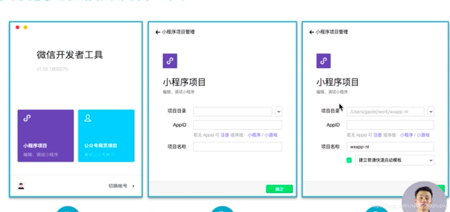Click the 项目目录 field in middle window
Image resolution: width=450 pixels, height=212 pixels.
click(x=233, y=111)
